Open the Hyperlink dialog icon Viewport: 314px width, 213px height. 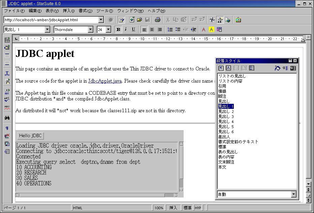(228, 20)
